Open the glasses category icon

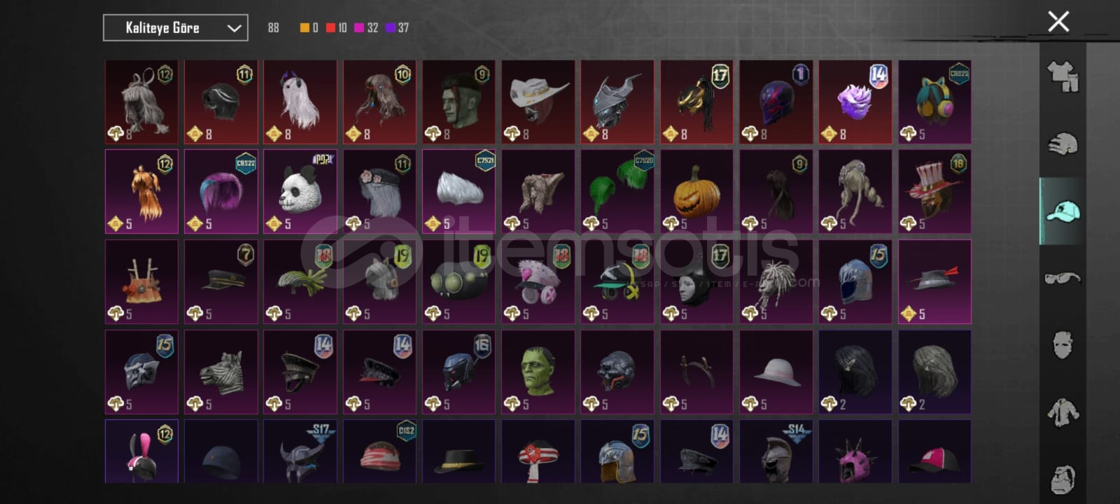pyautogui.click(x=1063, y=278)
